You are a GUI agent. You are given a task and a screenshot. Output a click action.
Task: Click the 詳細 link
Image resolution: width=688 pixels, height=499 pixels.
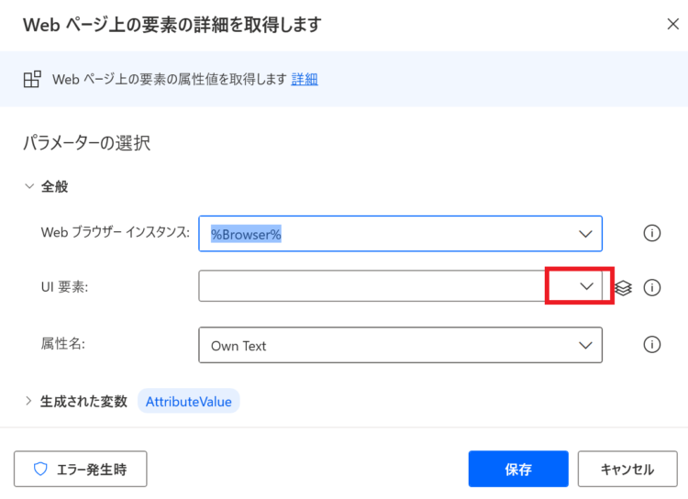tap(305, 80)
